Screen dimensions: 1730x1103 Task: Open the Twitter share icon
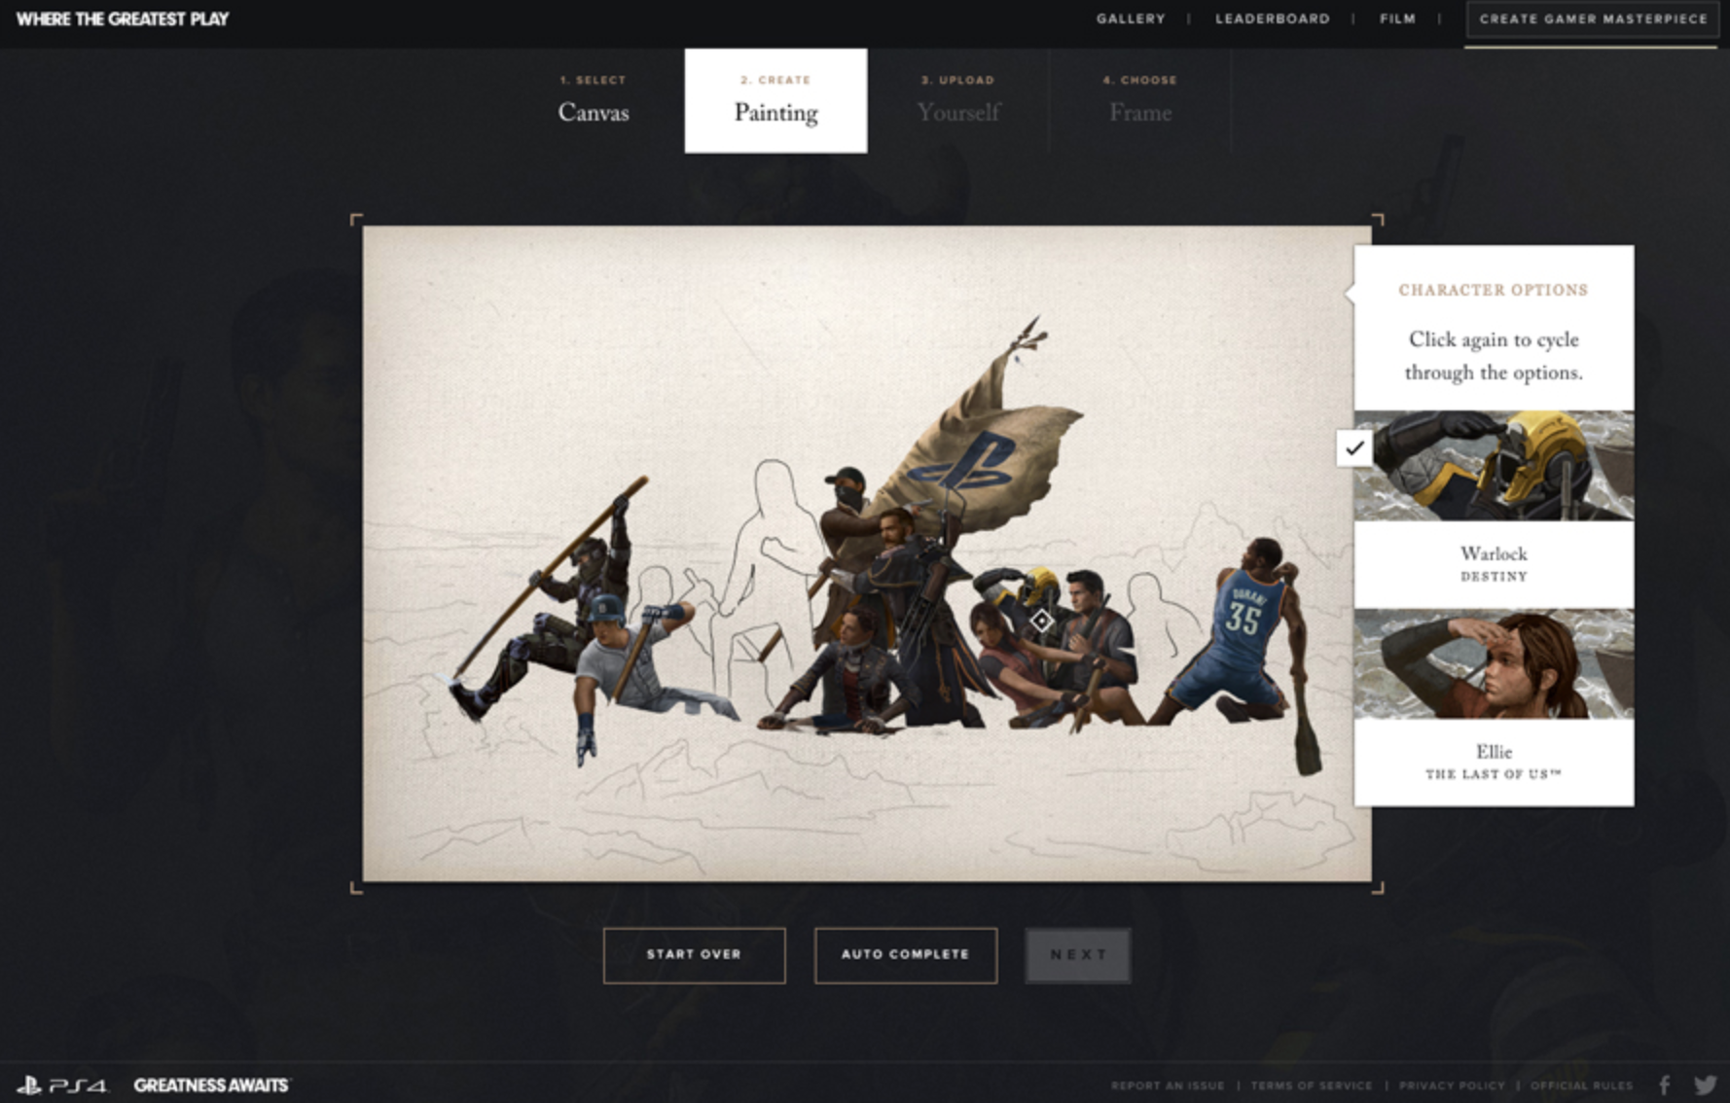point(1706,1085)
